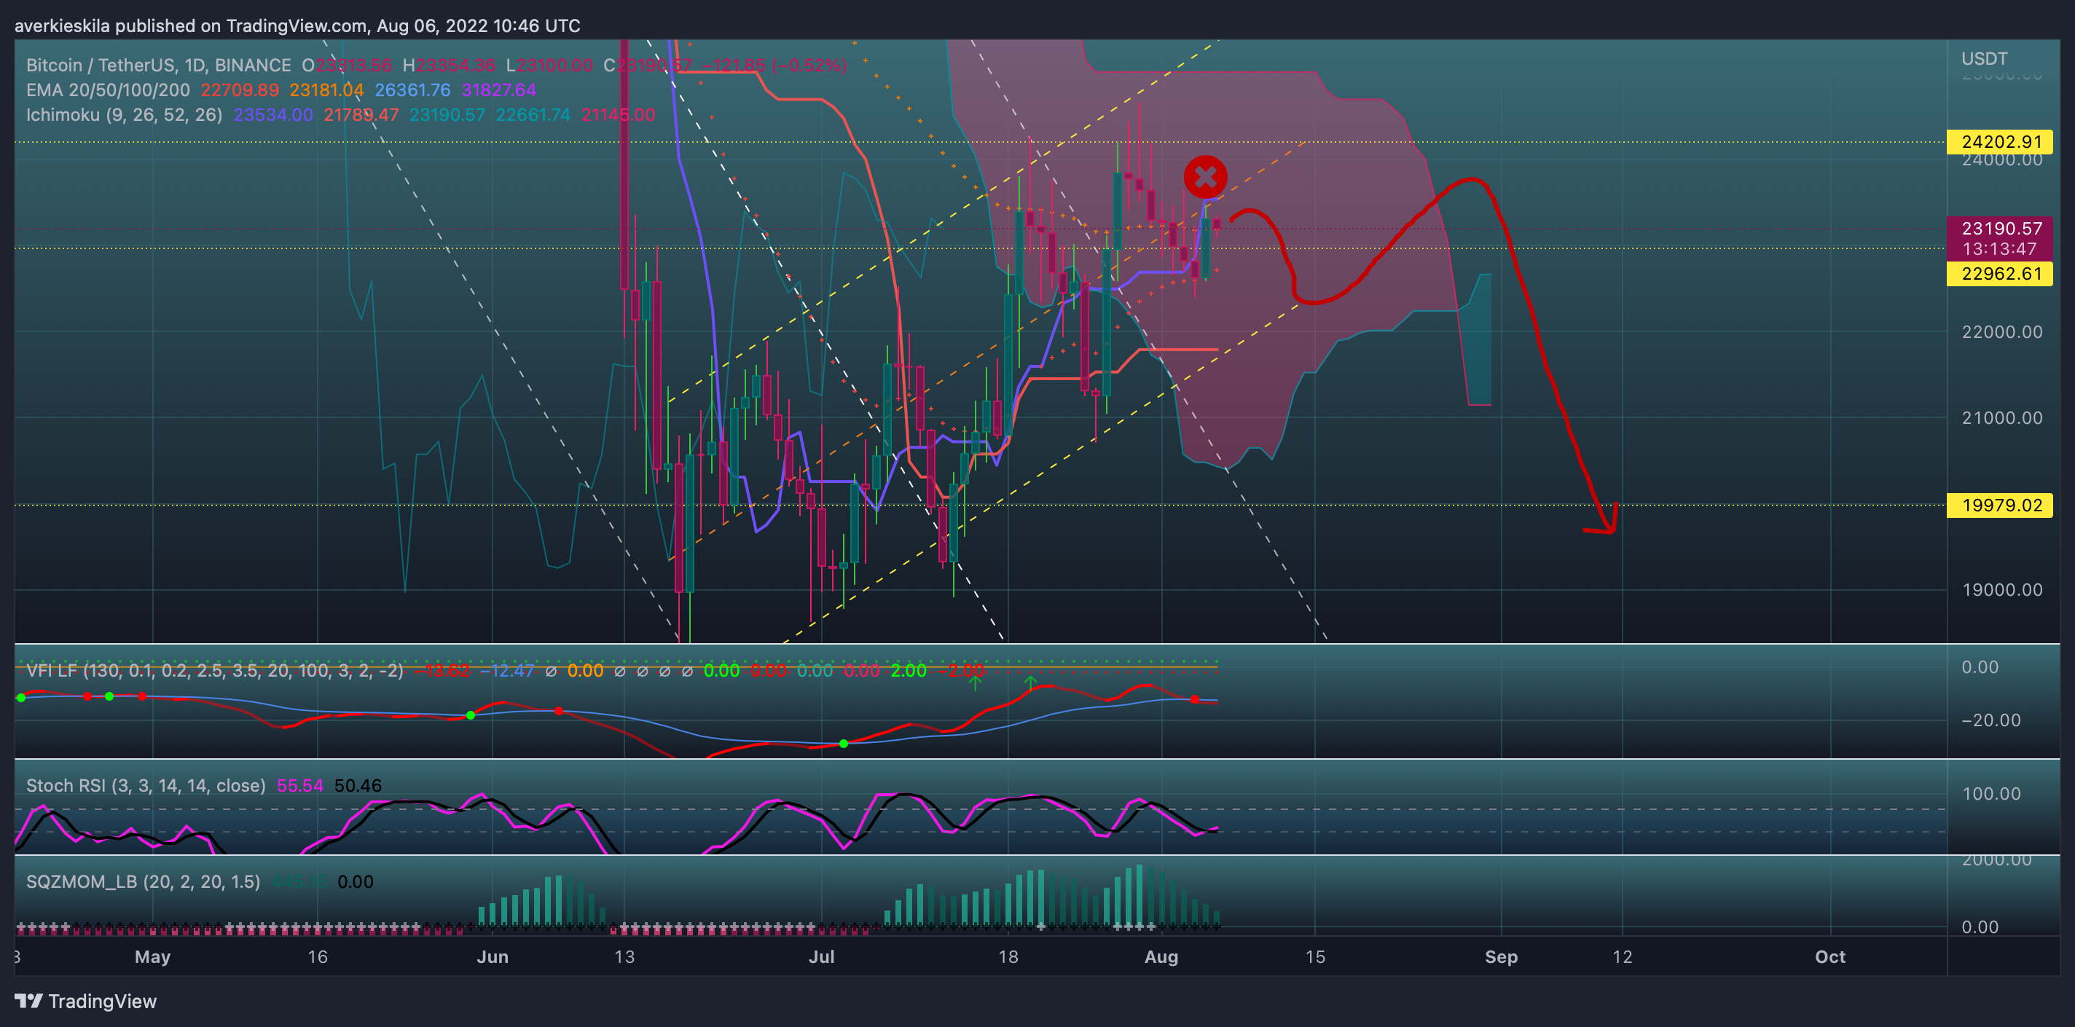Select the Bitcoin / TetherUS, 1D, BINANCE legend

tap(159, 66)
